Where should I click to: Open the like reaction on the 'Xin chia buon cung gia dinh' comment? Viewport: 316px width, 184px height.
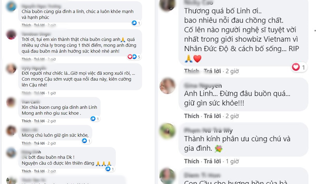[x=93, y=119]
